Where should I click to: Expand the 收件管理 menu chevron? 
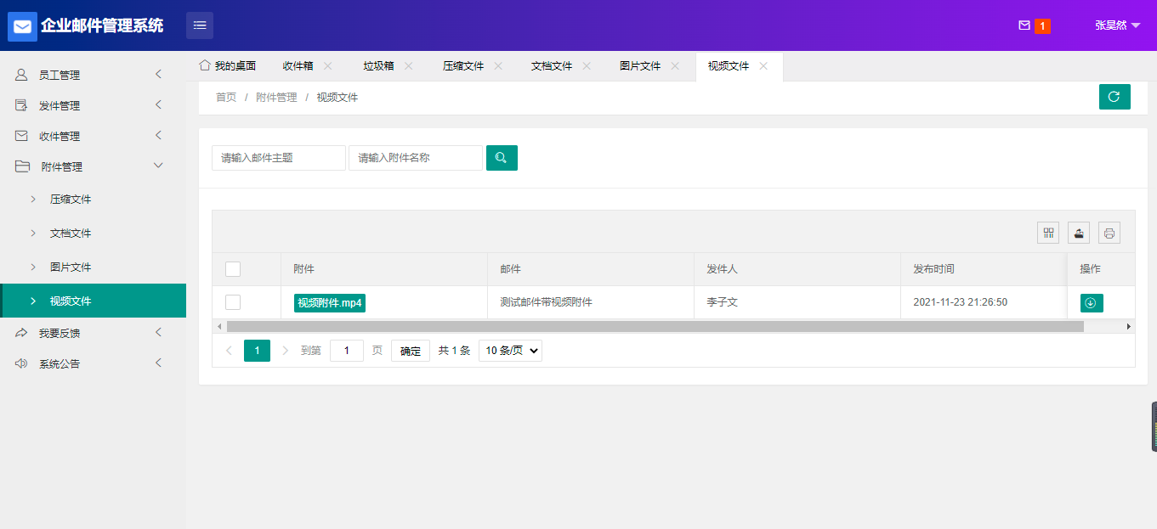click(158, 136)
